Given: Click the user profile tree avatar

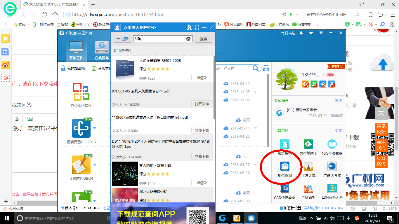Looking at the screenshot, I should click(x=287, y=79).
